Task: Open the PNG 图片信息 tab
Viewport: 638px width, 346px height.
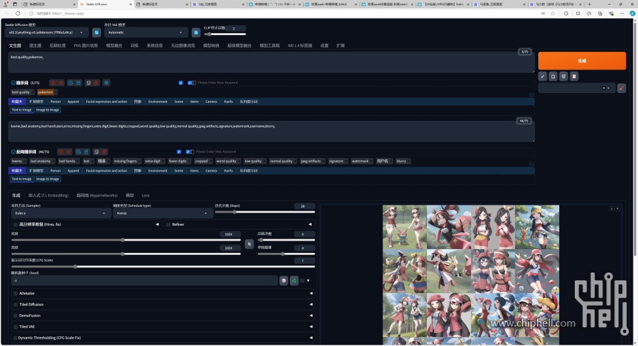Action: 86,46
